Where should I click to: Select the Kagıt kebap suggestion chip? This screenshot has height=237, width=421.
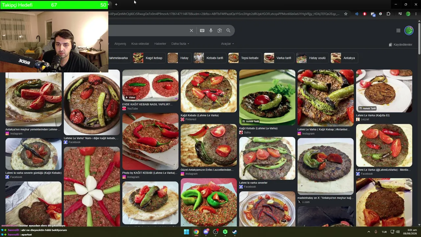pos(149,58)
